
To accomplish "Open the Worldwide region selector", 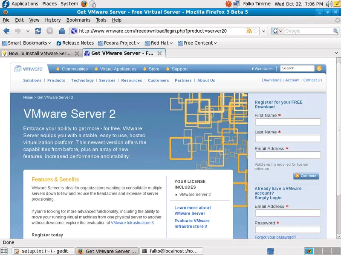I will pos(262,69).
